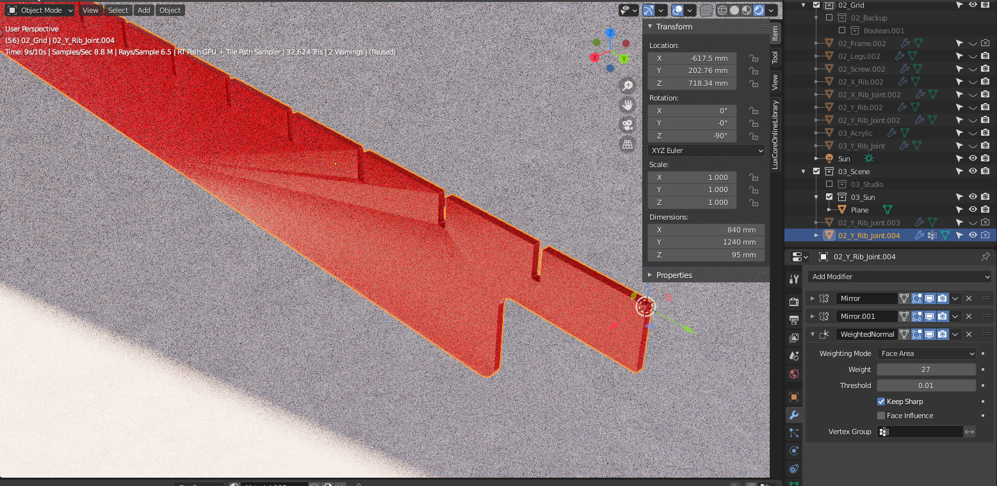Open the Weighting Mode dropdown
The image size is (997, 486).
(x=927, y=353)
